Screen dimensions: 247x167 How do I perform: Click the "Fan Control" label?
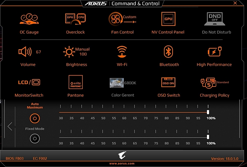click(x=122, y=32)
